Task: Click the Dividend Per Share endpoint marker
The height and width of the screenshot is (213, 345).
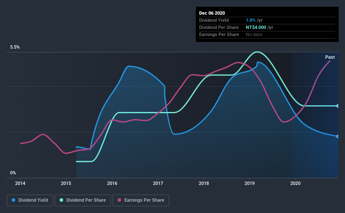Action: tap(337, 106)
